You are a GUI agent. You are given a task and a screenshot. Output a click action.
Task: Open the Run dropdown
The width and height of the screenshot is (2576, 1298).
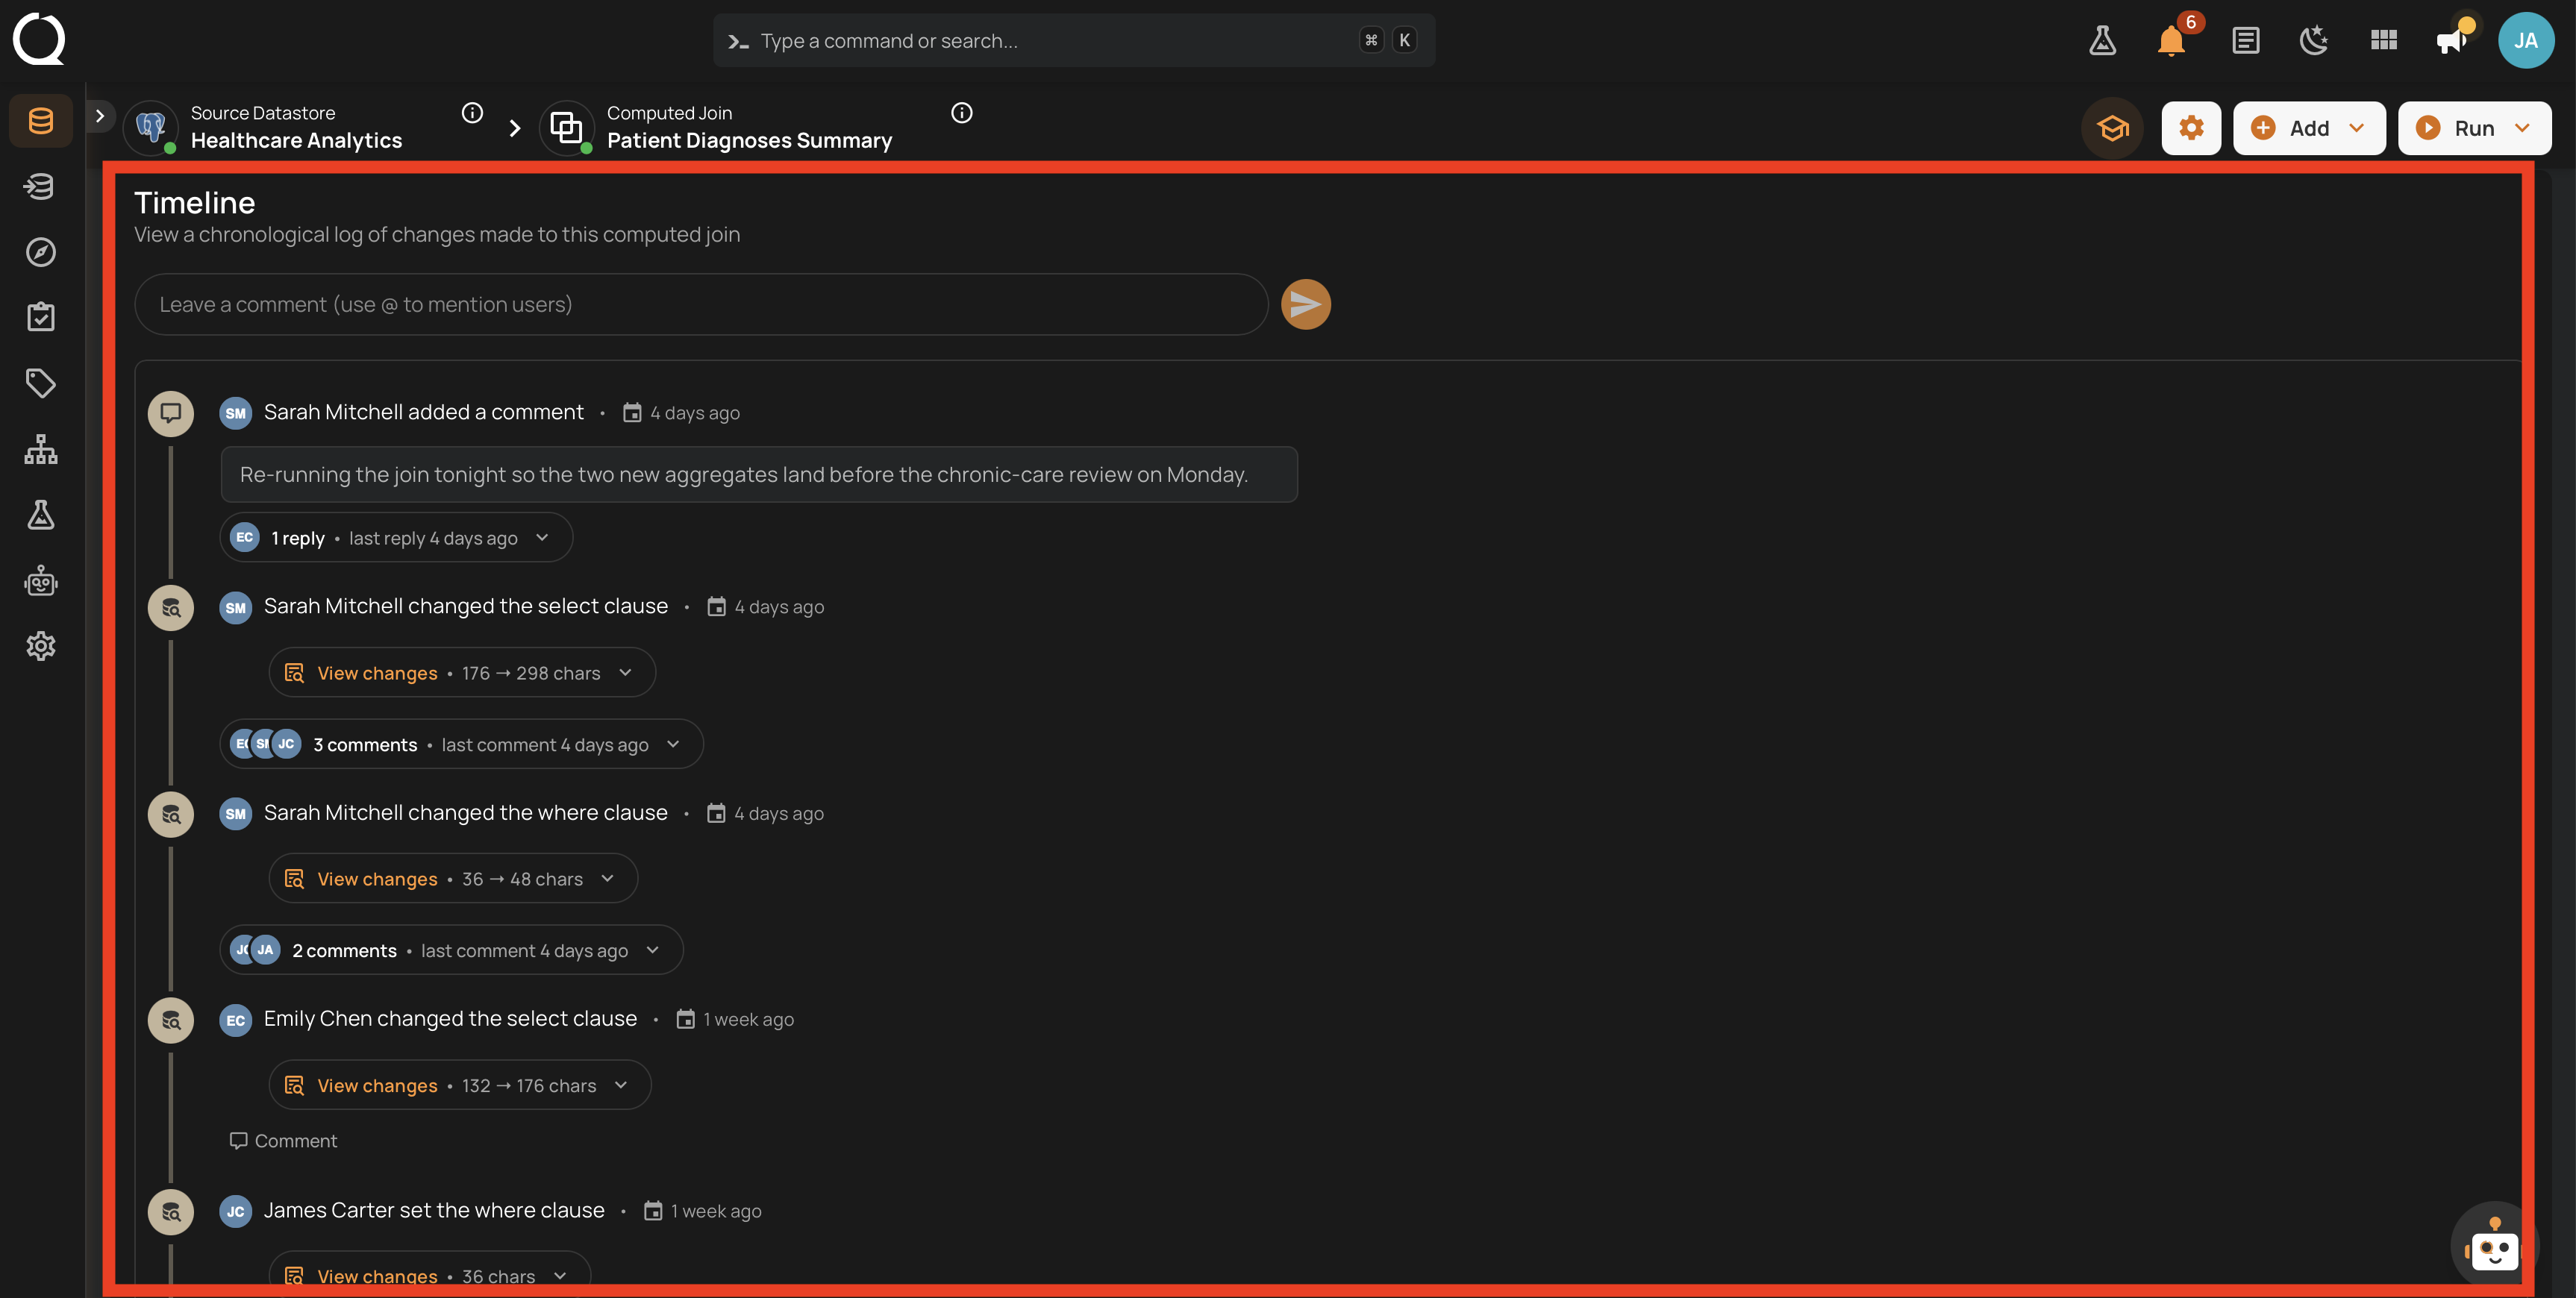tap(2474, 128)
